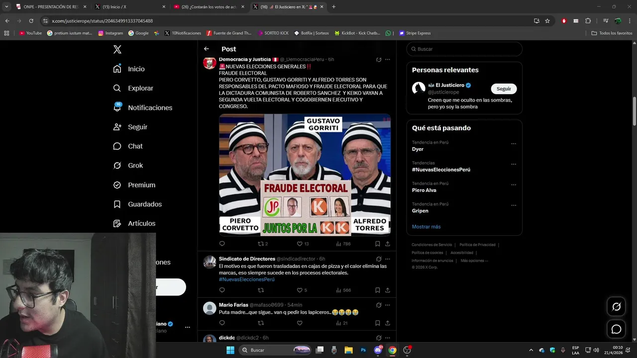The height and width of the screenshot is (358, 637).
Task: Share Sindicato de Directores post
Action: tap(388, 290)
